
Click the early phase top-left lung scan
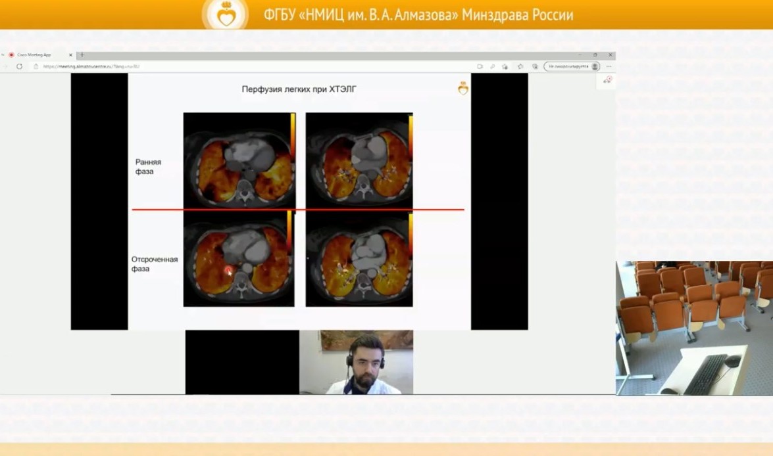coord(238,160)
